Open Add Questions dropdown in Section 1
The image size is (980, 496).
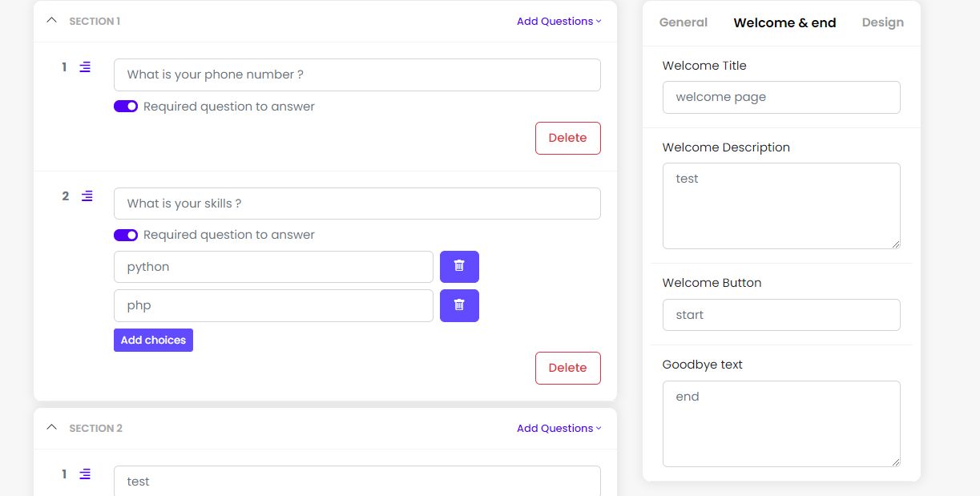point(559,22)
